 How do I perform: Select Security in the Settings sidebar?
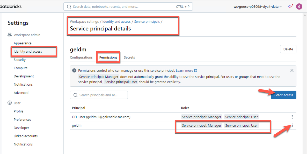pos(20,60)
